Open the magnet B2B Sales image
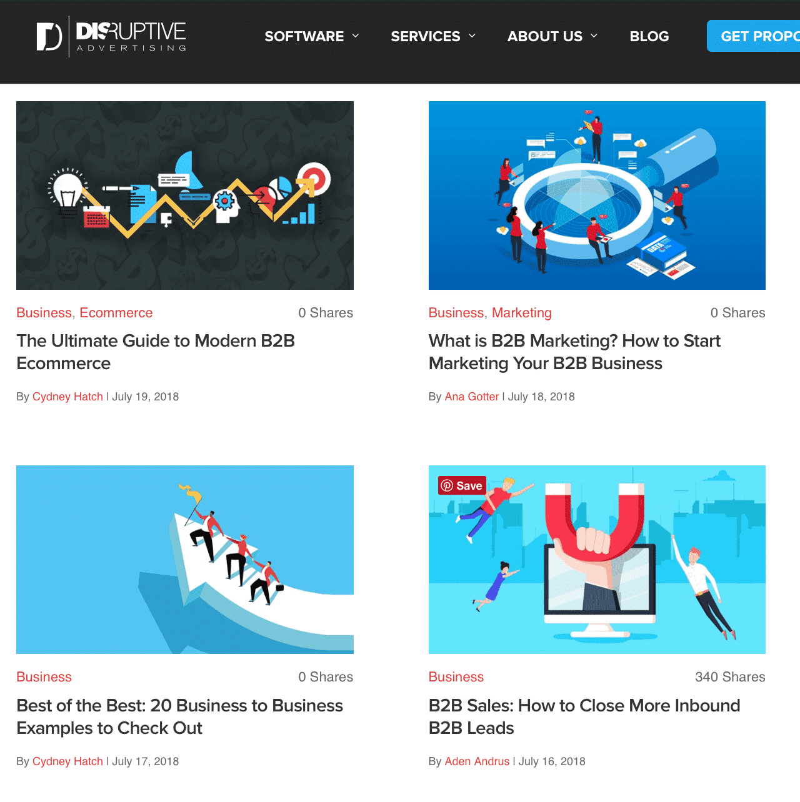Screen dimensions: 800x802 (x=597, y=560)
